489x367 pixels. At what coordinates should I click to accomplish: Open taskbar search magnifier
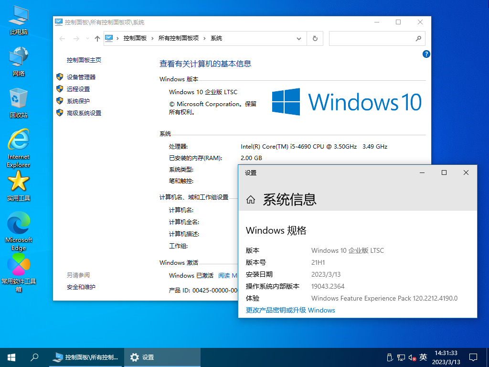pos(34,357)
